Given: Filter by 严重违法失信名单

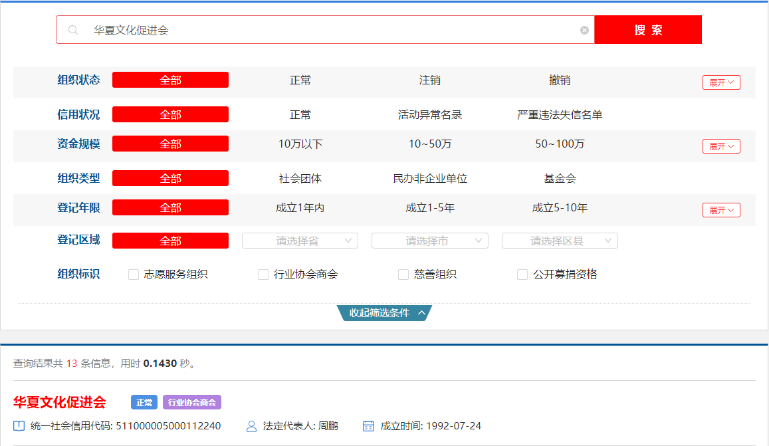Looking at the screenshot, I should point(560,114).
